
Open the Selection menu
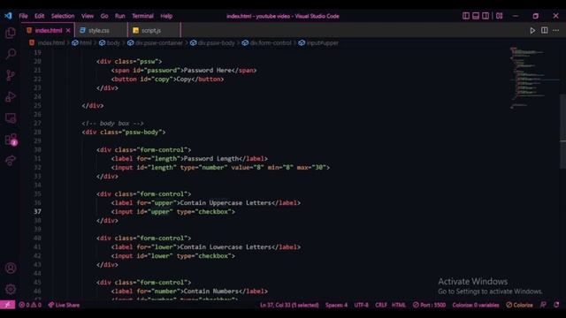pos(63,16)
